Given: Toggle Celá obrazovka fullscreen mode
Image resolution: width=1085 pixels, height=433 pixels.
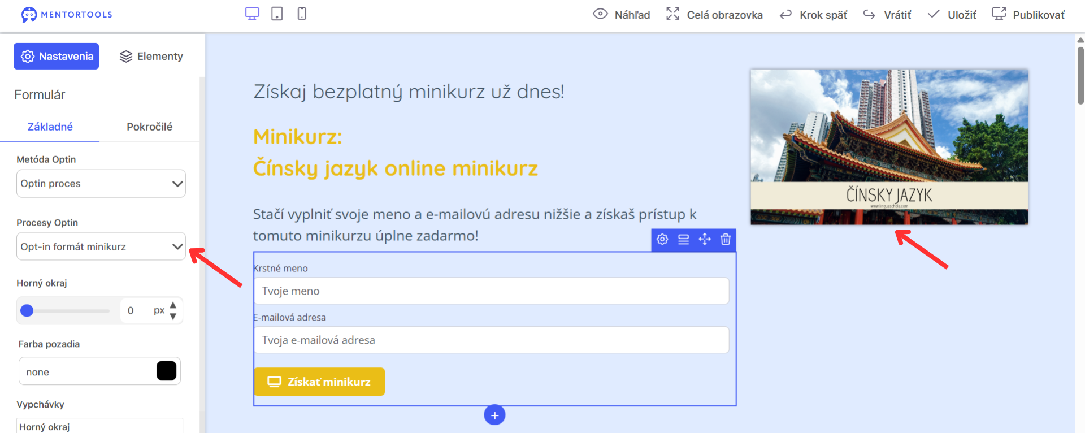Looking at the screenshot, I should (x=714, y=15).
